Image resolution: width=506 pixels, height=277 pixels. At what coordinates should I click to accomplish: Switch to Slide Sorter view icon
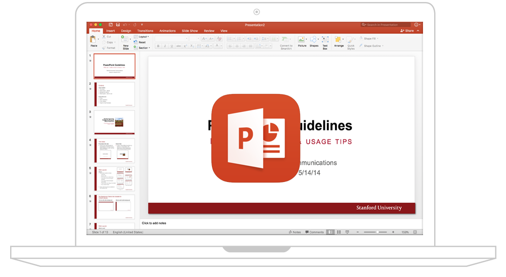(x=339, y=232)
